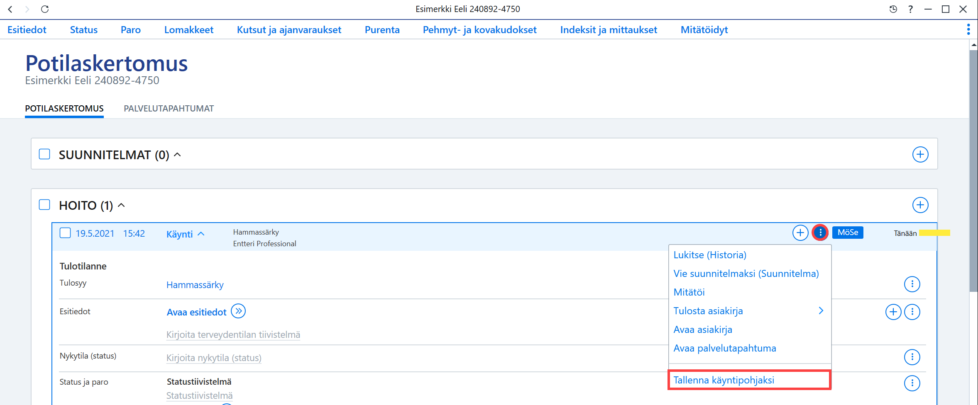
Task: Open the three-dot menu for Tulosyy row
Action: pos(912,284)
